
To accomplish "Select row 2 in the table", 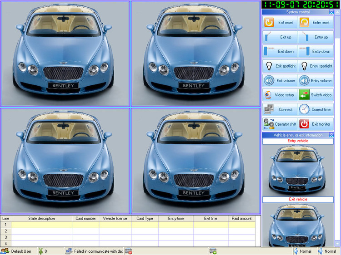I will [128, 231].
